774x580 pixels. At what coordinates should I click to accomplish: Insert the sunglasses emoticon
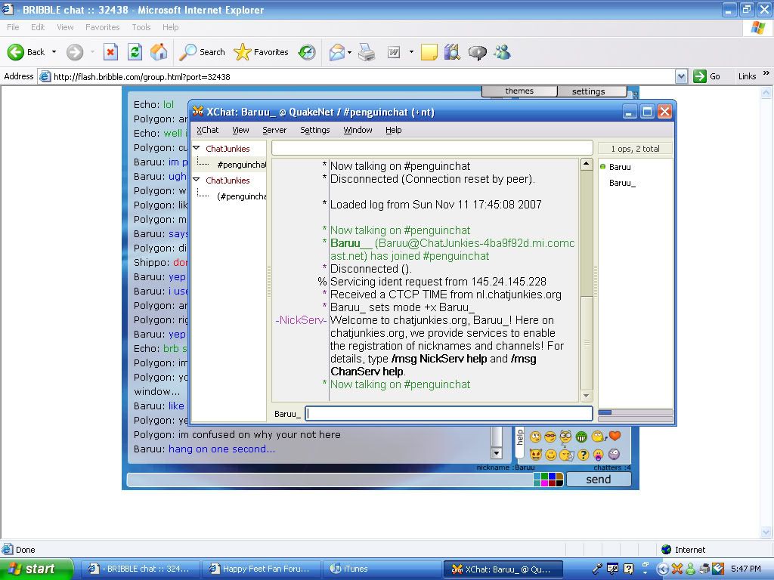pyautogui.click(x=550, y=437)
